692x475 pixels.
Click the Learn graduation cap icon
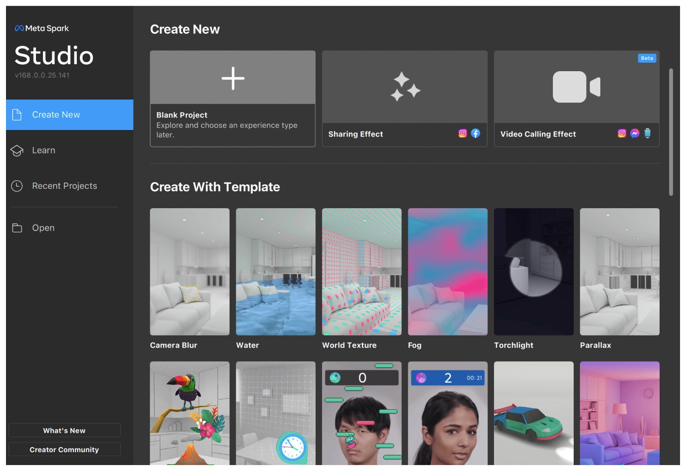click(x=17, y=150)
